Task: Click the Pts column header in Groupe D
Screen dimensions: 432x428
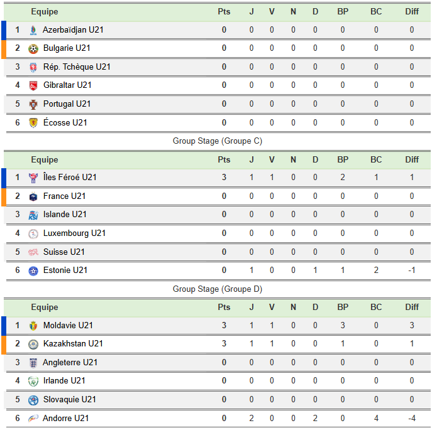Action: [x=224, y=308]
